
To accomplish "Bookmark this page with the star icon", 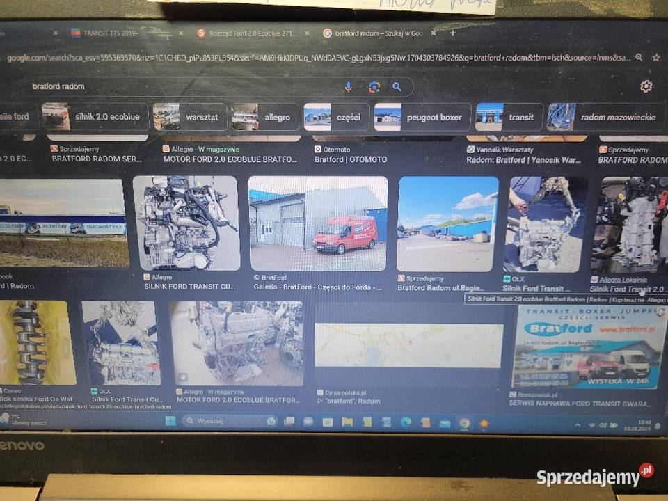I will pos(655,57).
